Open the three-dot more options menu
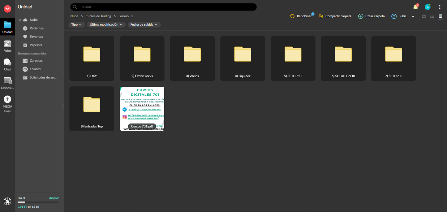This screenshot has height=212, width=447. click(440, 7)
